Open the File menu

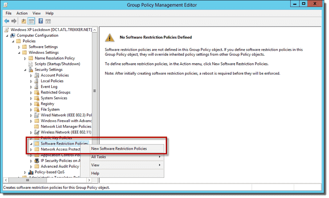(8, 13)
